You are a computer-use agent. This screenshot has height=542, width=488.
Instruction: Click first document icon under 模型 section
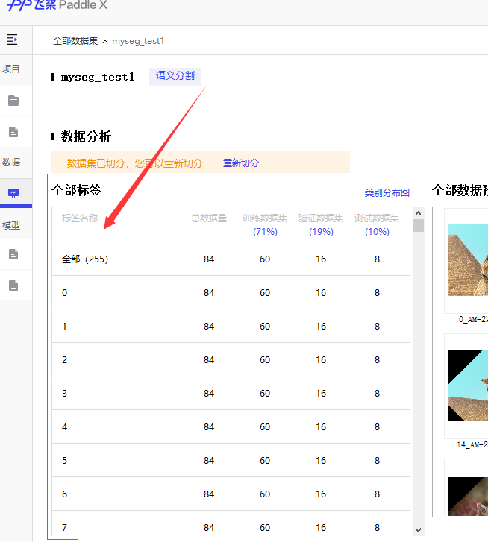(x=13, y=254)
